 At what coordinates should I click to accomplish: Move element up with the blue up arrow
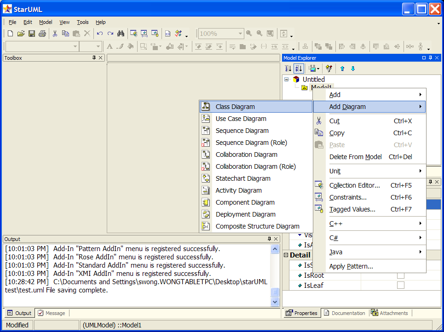tap(342, 69)
